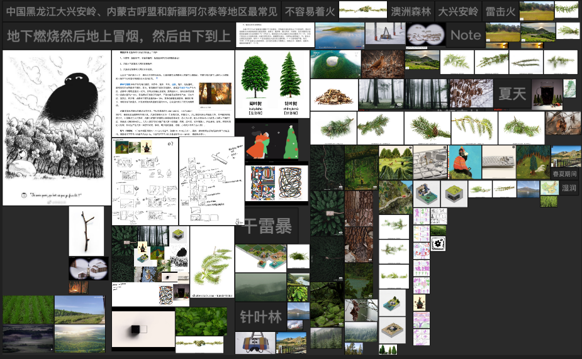The image size is (582, 359).
Task: Select the aerial lake inside green forest photo
Action: [335, 64]
